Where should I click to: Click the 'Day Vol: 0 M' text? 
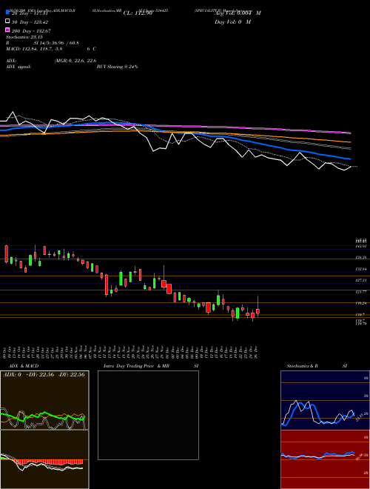tap(232, 22)
